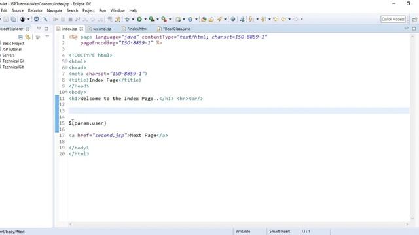Select JSPTutorial in Project Explorer

(12, 49)
